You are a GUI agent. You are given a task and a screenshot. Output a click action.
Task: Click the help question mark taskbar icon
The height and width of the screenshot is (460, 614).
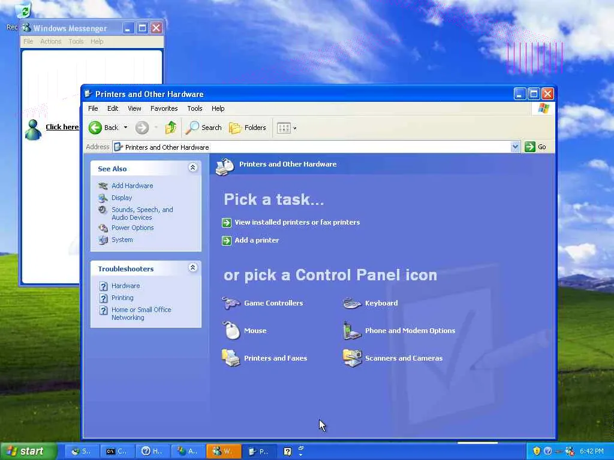[287, 452]
